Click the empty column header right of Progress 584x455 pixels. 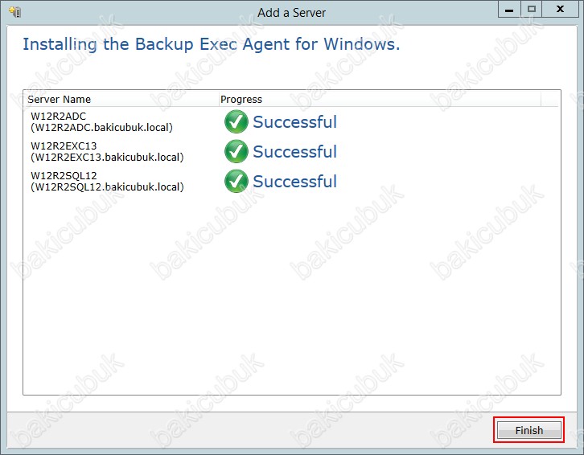coord(549,99)
